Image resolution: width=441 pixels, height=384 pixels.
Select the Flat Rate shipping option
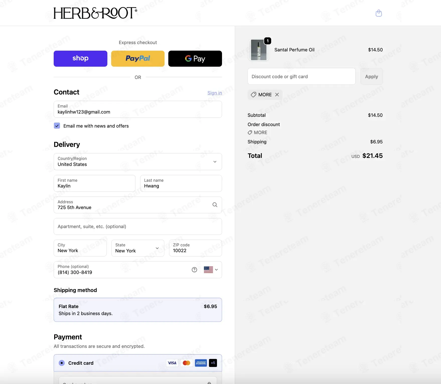(x=138, y=310)
